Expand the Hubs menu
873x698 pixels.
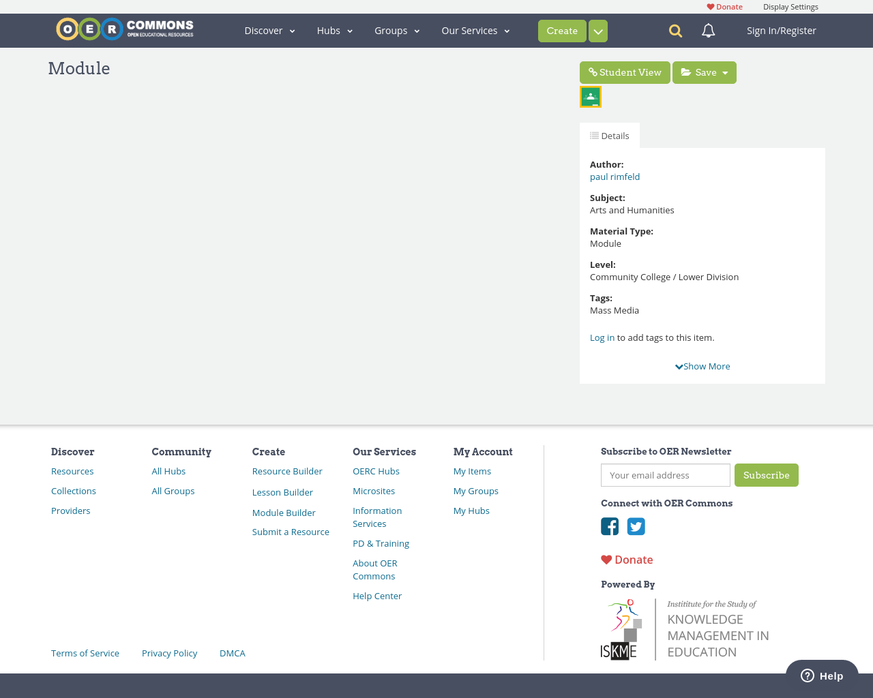[335, 31]
